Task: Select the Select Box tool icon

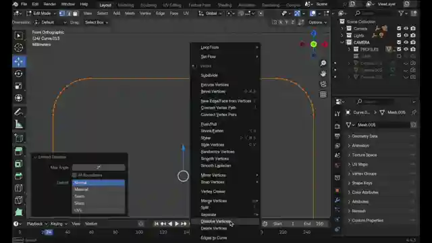Action: click(x=18, y=36)
